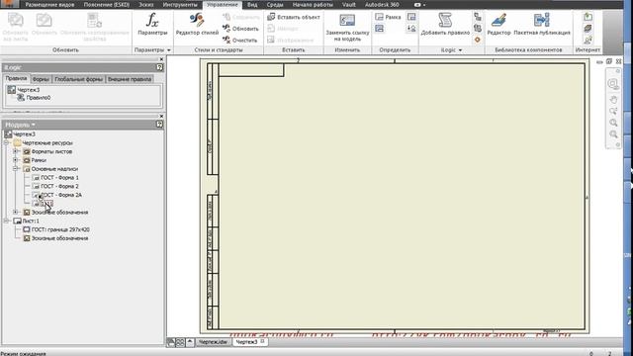
Task: Collapse Чертежные ресурсы folder
Action: click(7, 142)
